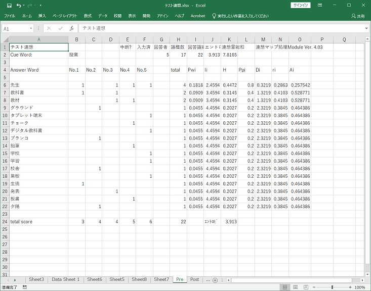The width and height of the screenshot is (371, 291).
Task: Click the Undo arrow icon
Action: 19,5
